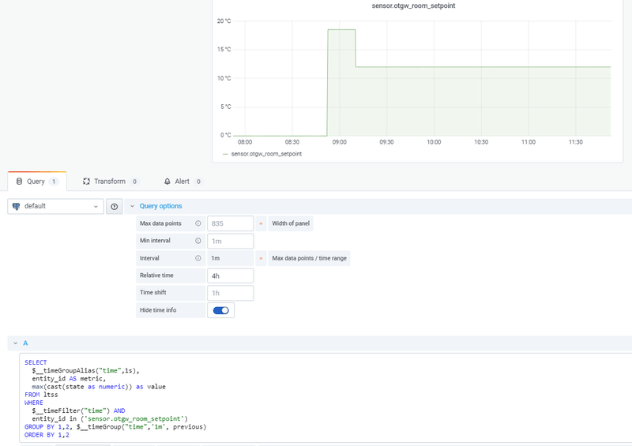Screen dimensions: 632x446
Task: Click the data source help icon
Action: 115,206
